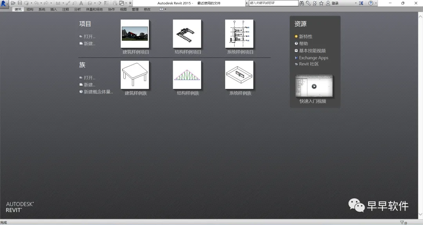
Task: Click the Undo arrow icon
Action: [36, 3]
